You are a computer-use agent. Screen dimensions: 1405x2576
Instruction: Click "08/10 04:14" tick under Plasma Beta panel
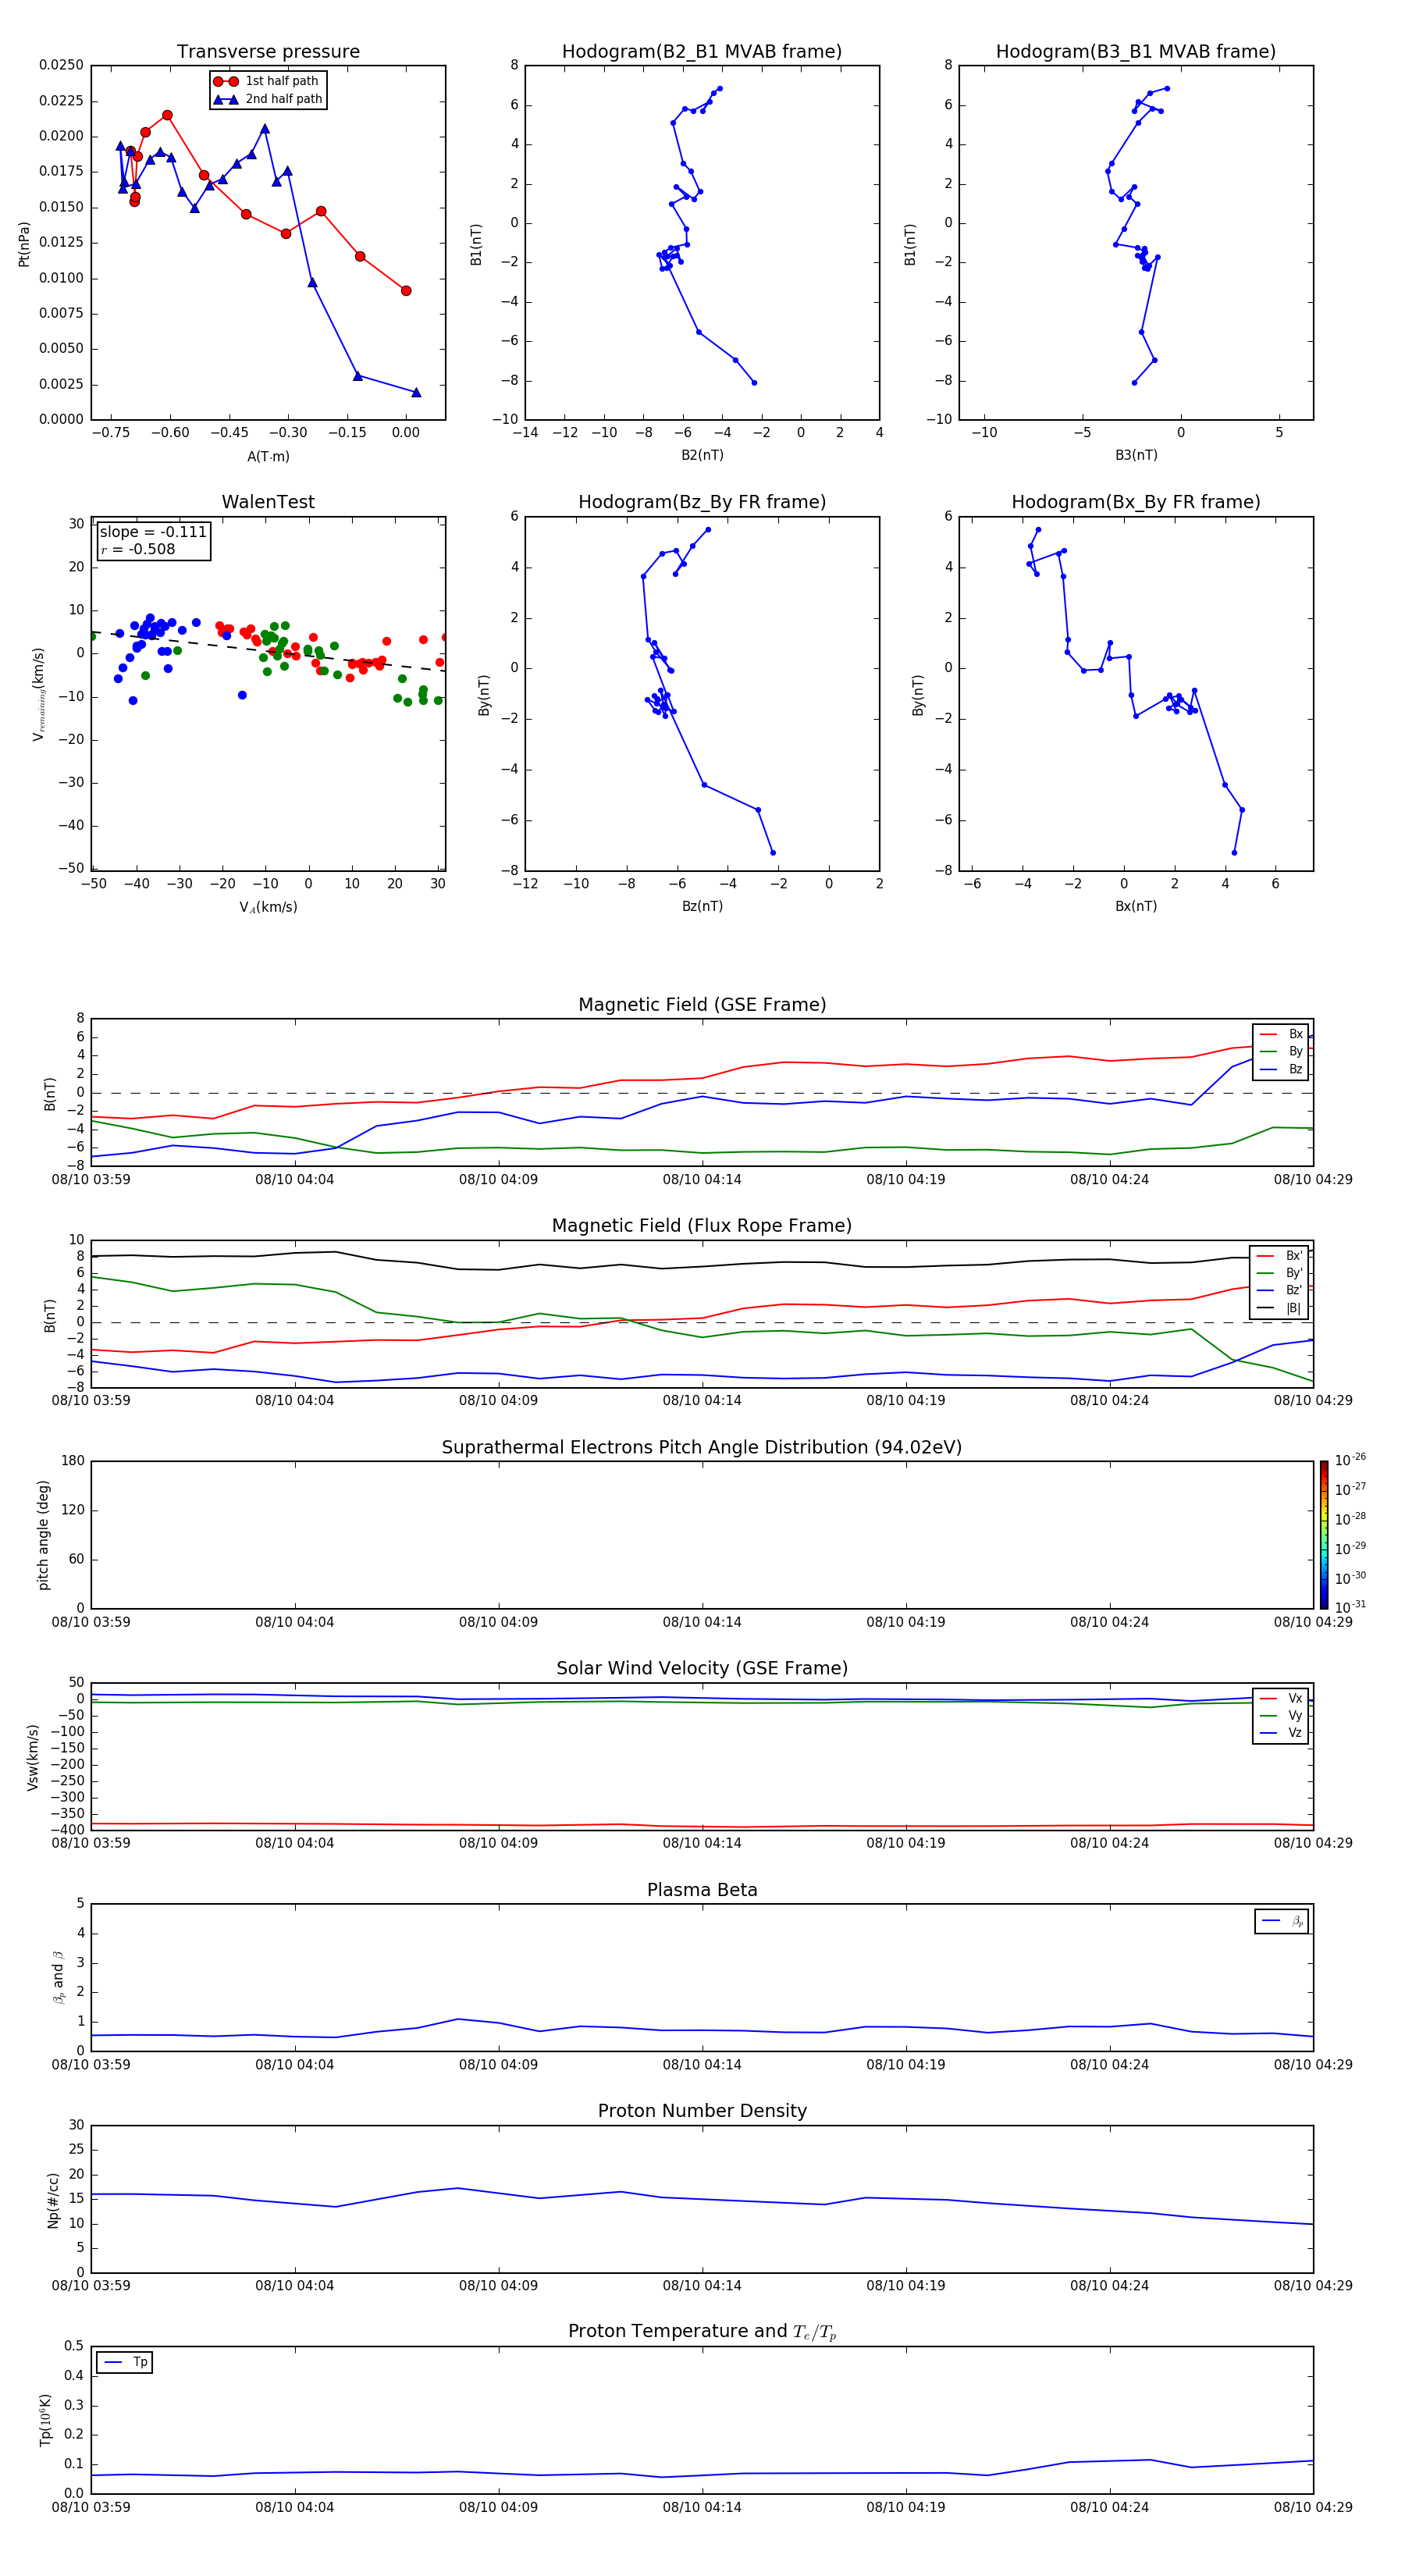click(x=702, y=2064)
